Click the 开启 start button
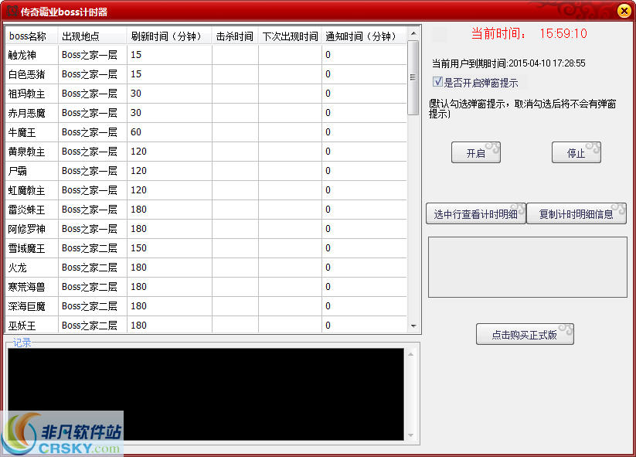 click(476, 152)
